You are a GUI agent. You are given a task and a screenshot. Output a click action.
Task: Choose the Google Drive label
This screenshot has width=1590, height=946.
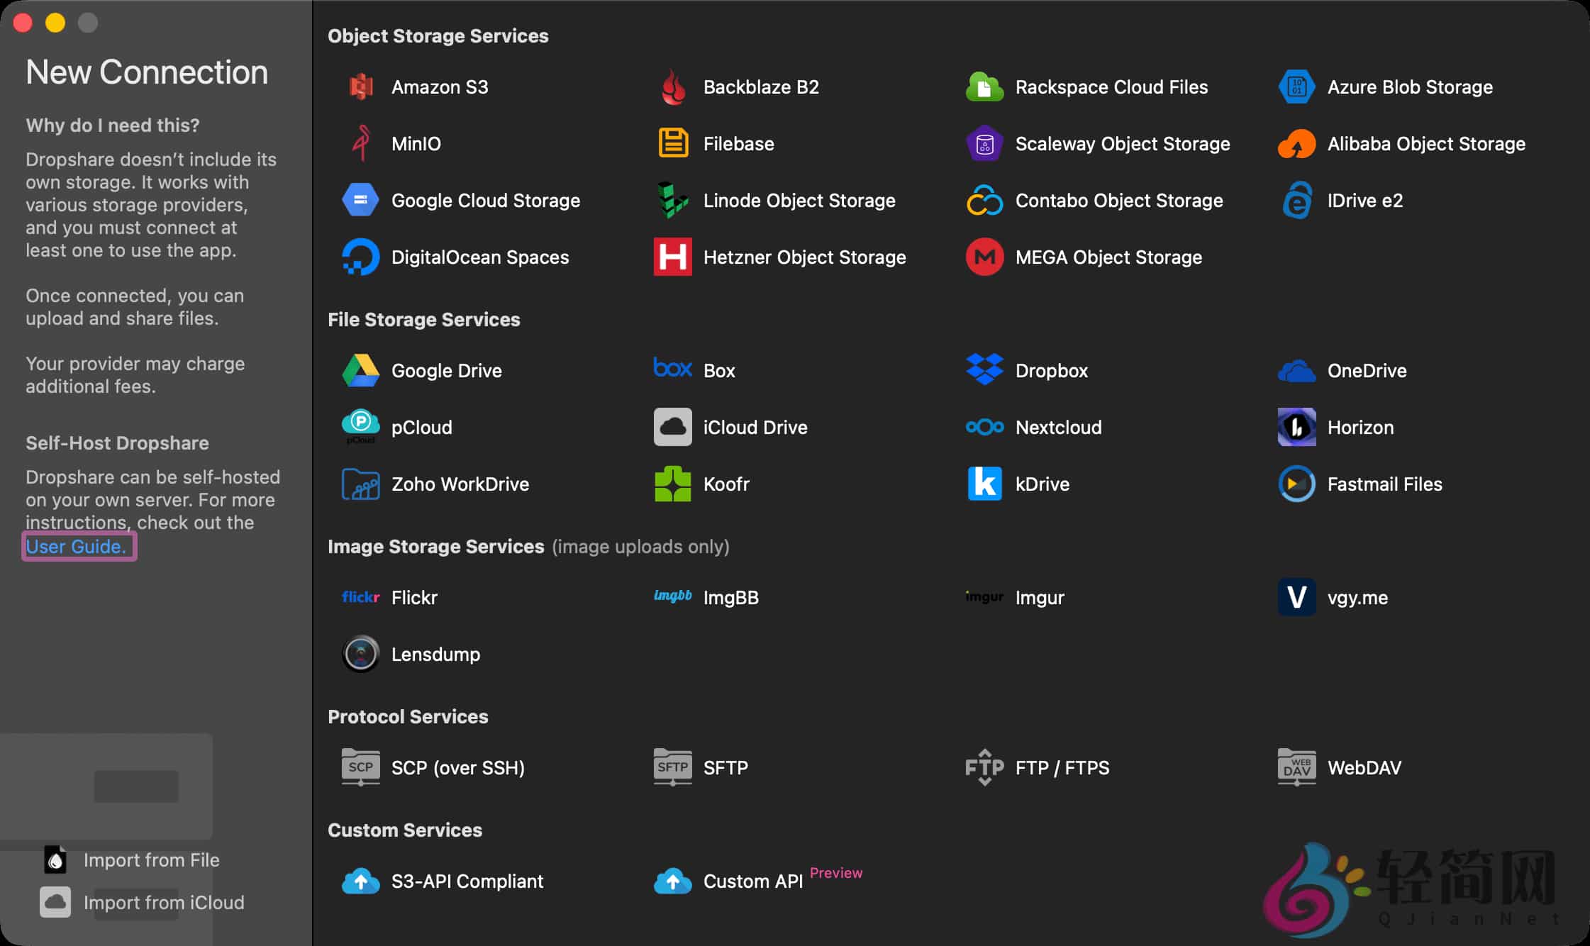[x=447, y=371]
